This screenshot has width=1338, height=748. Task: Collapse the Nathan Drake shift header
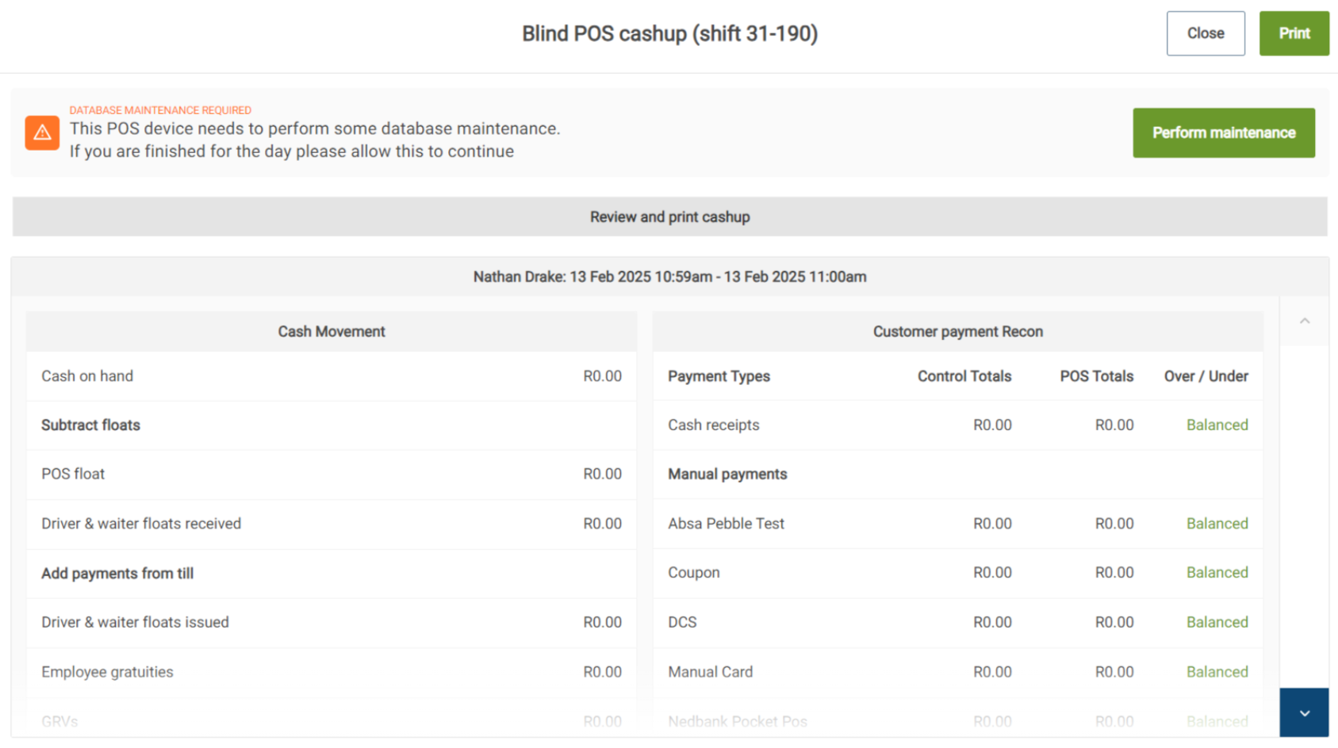click(x=669, y=277)
